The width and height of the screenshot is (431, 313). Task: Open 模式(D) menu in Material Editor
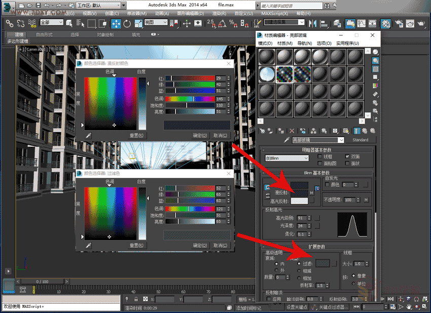click(x=265, y=44)
